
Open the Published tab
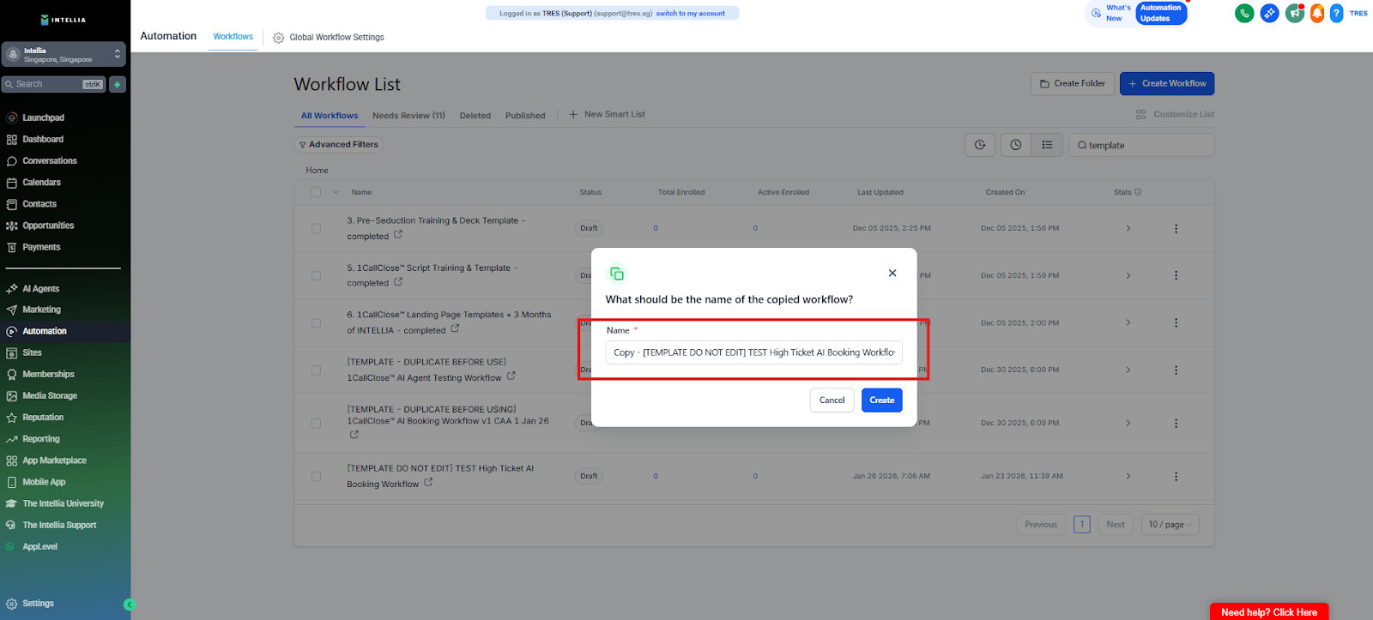click(x=525, y=116)
